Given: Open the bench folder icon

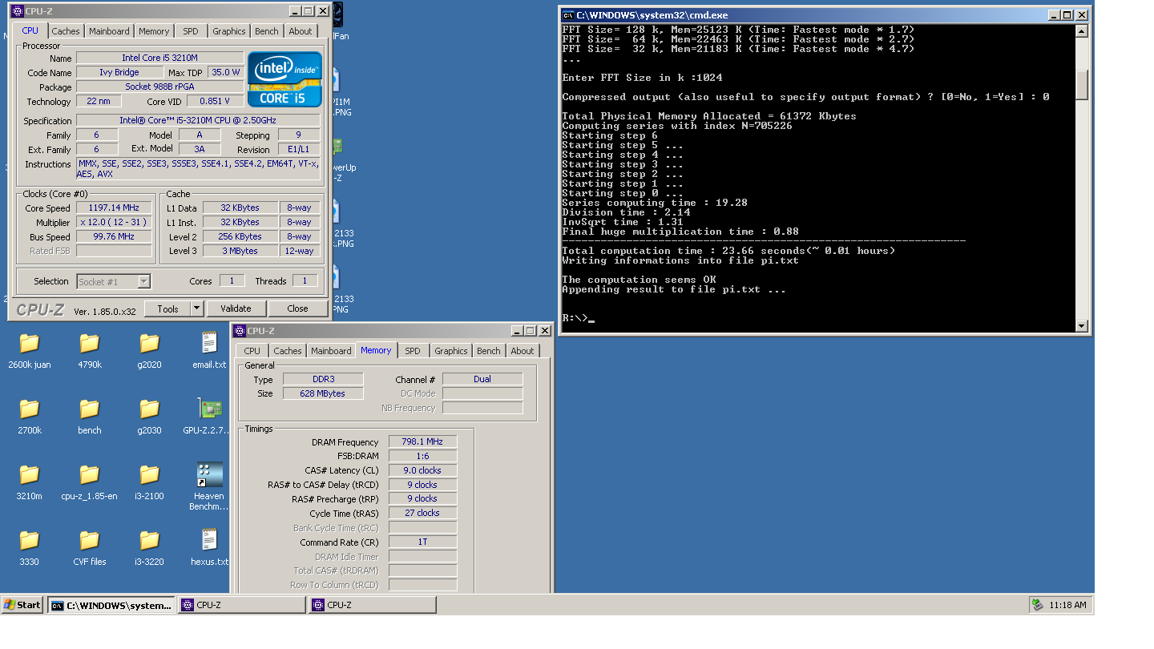Looking at the screenshot, I should tap(90, 409).
